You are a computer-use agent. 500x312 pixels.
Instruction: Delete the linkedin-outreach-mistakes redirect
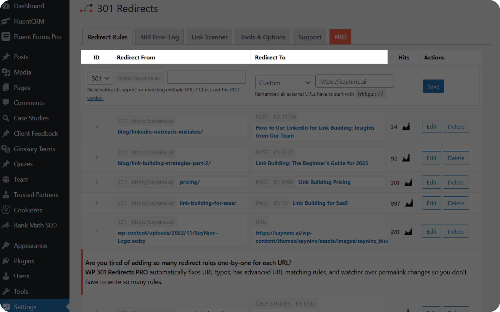456,126
